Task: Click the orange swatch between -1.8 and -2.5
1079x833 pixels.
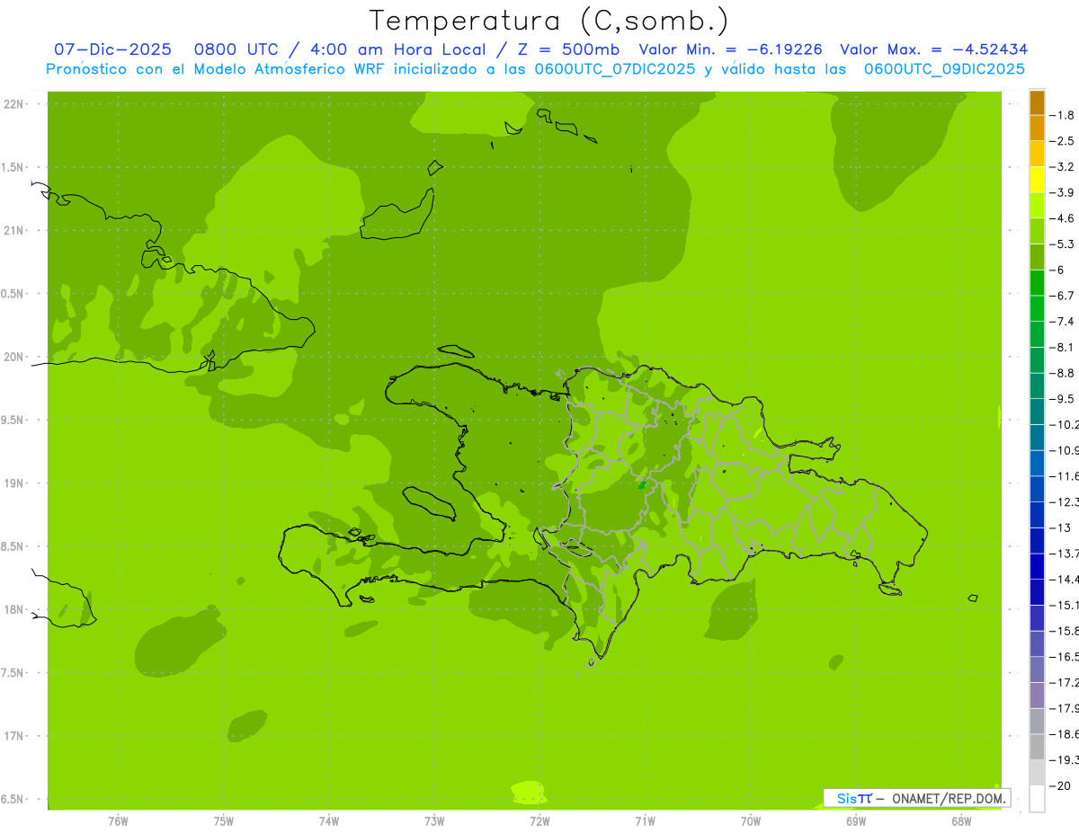Action: (x=1037, y=128)
